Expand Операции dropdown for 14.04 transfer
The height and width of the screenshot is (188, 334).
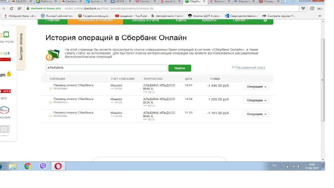point(256,100)
